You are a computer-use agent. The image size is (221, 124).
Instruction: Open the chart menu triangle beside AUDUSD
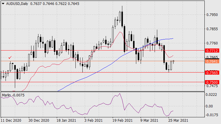tap(3, 4)
